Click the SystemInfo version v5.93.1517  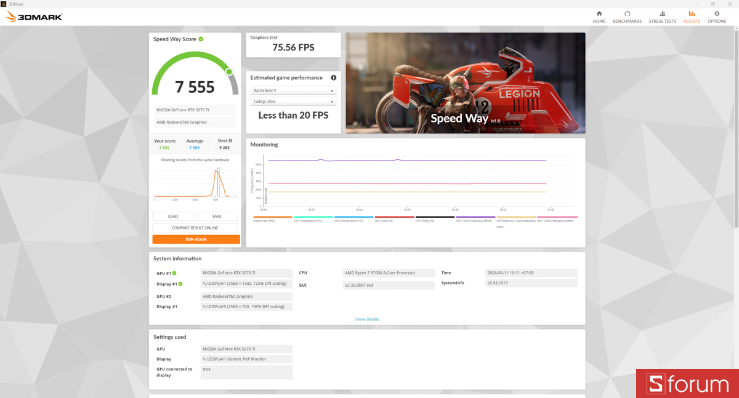531,283
